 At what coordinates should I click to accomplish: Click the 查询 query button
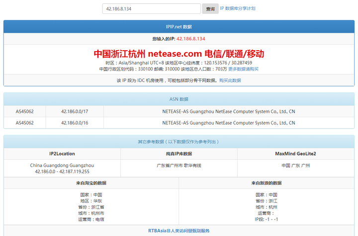click(210, 8)
